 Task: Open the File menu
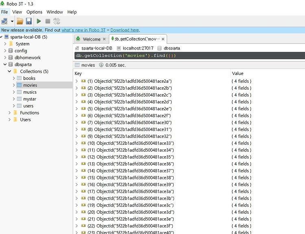coord(4,12)
